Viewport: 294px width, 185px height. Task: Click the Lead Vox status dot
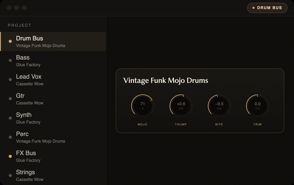pos(10,80)
